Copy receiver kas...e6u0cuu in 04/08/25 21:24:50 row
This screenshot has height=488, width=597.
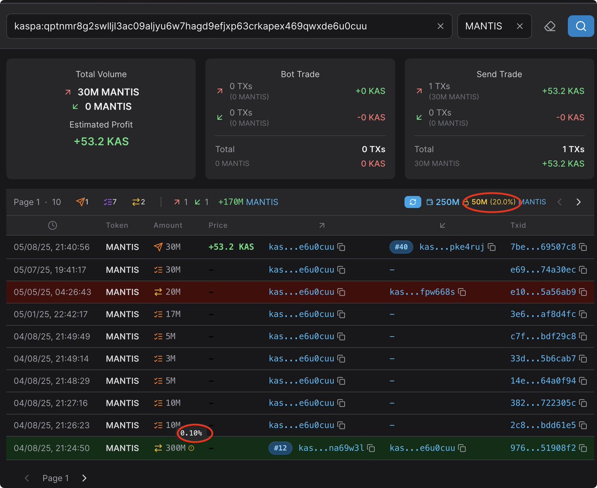coord(462,448)
